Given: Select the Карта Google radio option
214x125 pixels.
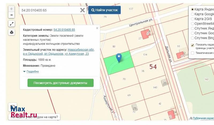Looking at the screenshot, I should coord(193,14).
